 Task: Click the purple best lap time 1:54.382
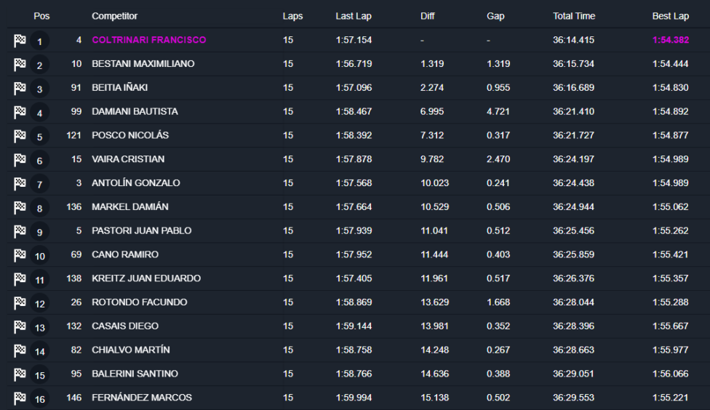(x=671, y=40)
